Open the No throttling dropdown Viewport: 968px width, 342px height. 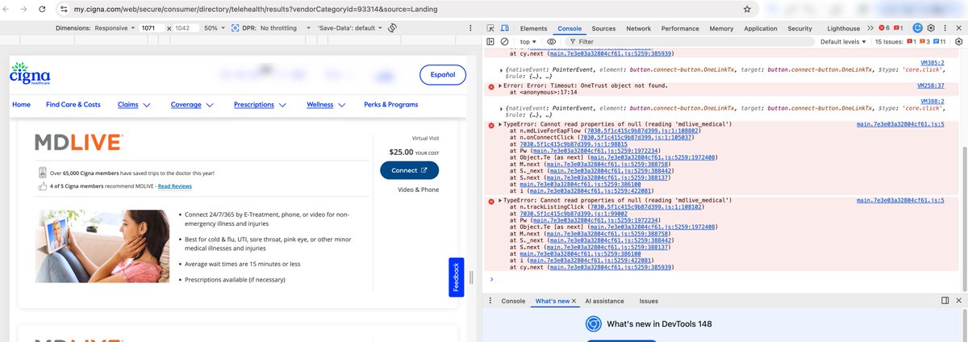click(x=284, y=27)
